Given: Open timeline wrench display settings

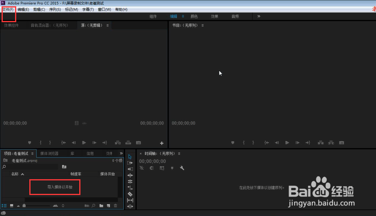Looking at the screenshot, I should coord(182,168).
